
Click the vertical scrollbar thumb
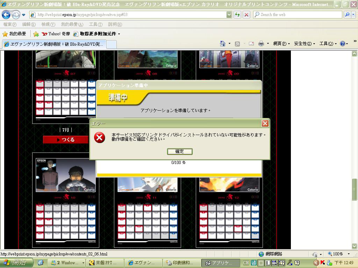354,189
